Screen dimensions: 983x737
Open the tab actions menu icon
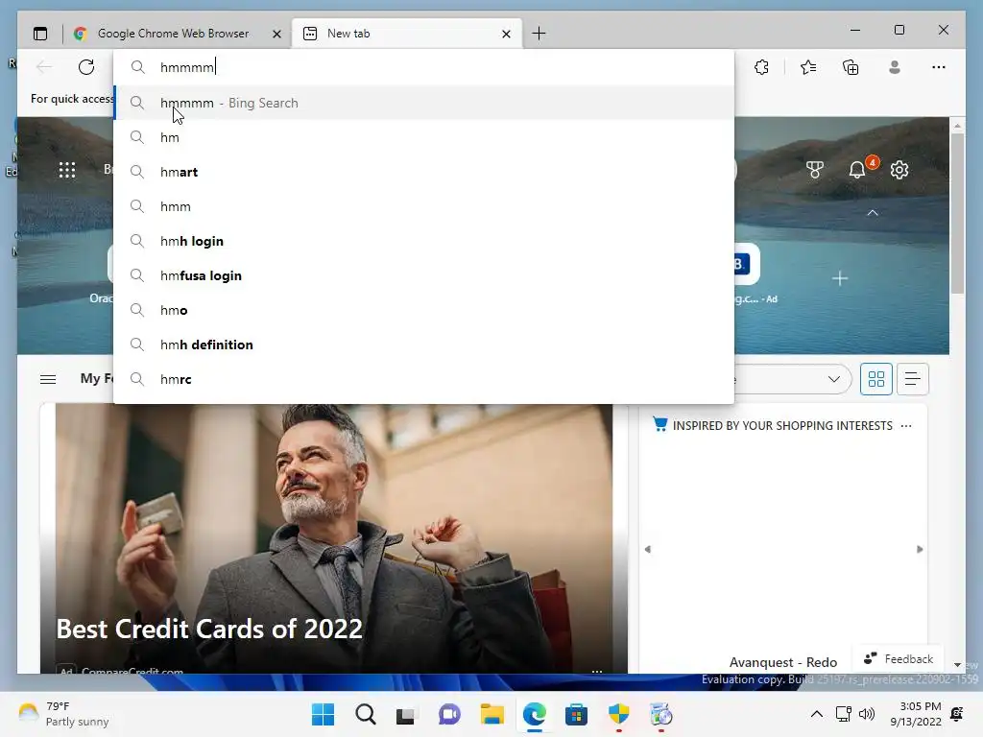[40, 34]
